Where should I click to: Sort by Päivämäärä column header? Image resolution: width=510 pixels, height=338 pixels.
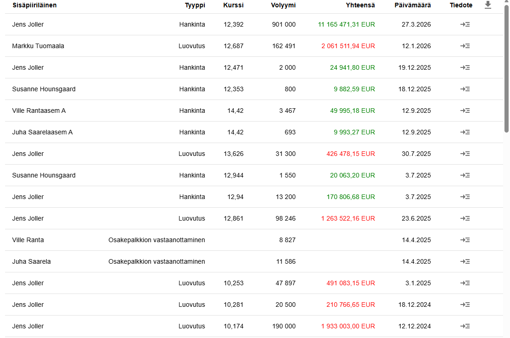click(412, 5)
